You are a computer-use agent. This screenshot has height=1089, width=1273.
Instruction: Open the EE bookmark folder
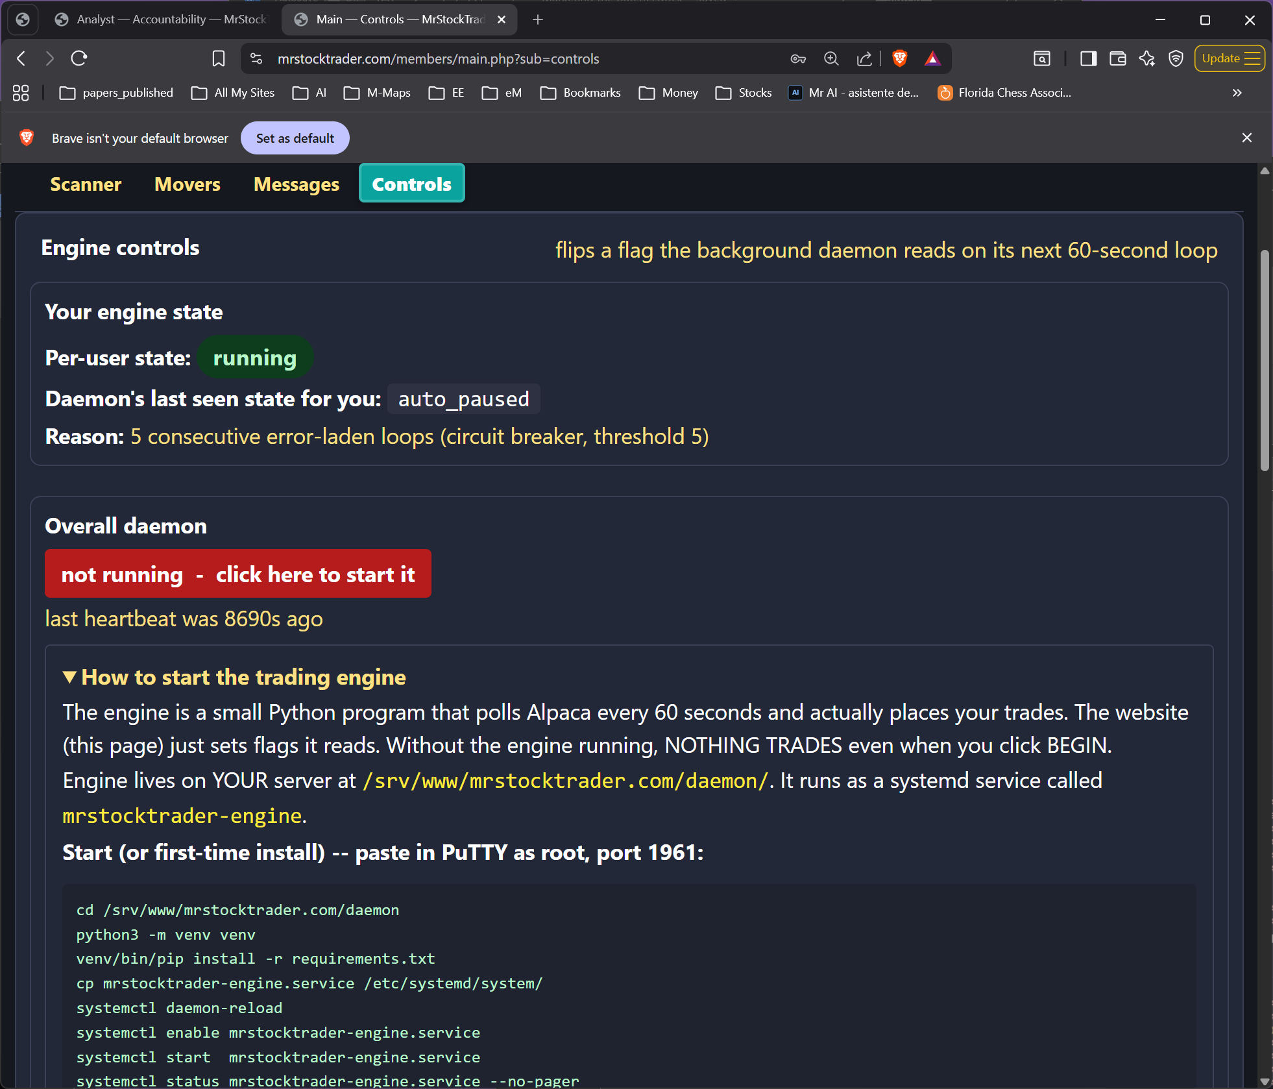(x=447, y=93)
